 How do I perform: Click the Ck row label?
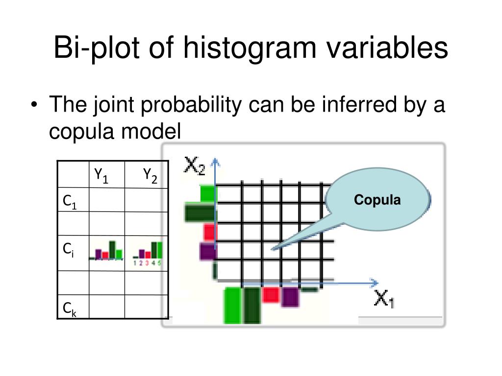[x=70, y=308]
